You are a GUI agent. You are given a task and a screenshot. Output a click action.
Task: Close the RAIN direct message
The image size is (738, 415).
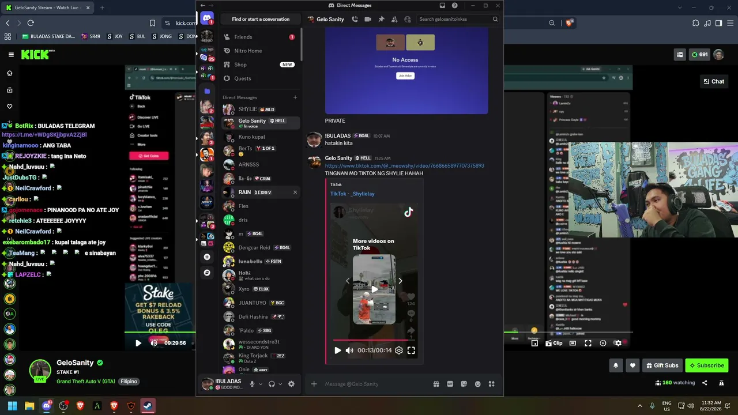[x=295, y=192]
